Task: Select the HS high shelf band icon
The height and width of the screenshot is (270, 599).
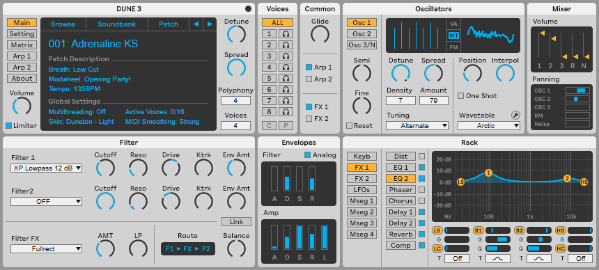Action: [x=561, y=230]
